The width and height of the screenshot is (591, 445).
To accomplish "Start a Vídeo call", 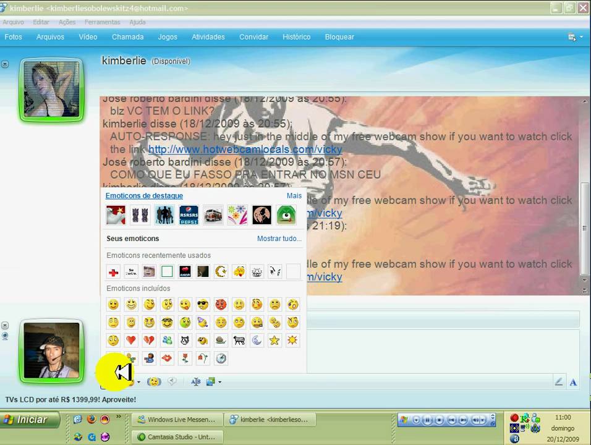I will [88, 37].
